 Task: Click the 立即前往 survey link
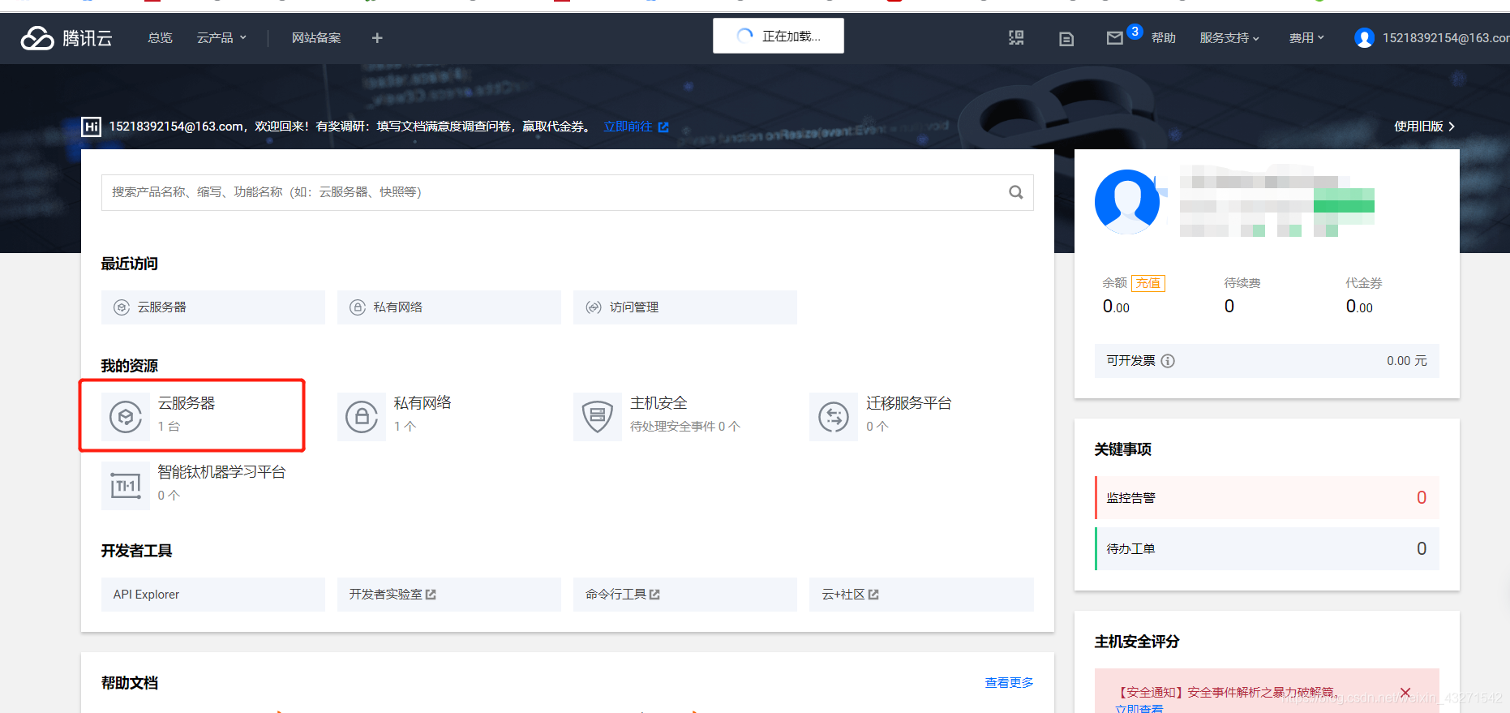(628, 127)
